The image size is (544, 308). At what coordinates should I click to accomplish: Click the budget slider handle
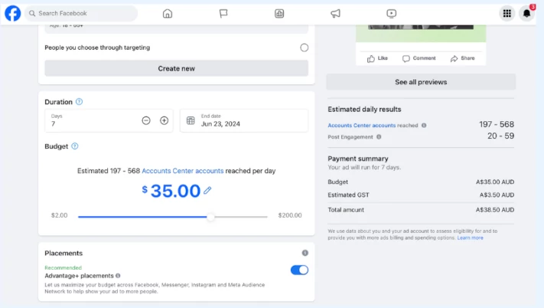pyautogui.click(x=210, y=217)
